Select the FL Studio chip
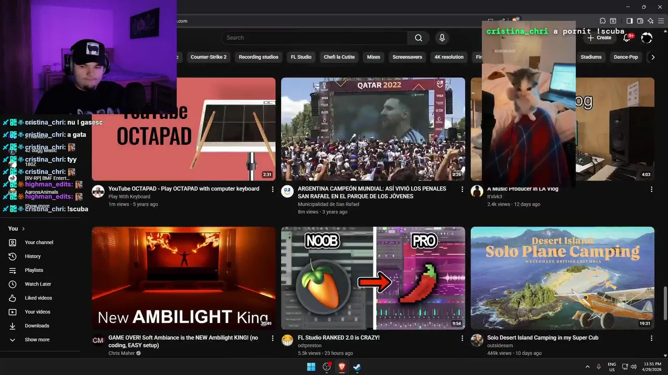The image size is (668, 375). pos(301,57)
